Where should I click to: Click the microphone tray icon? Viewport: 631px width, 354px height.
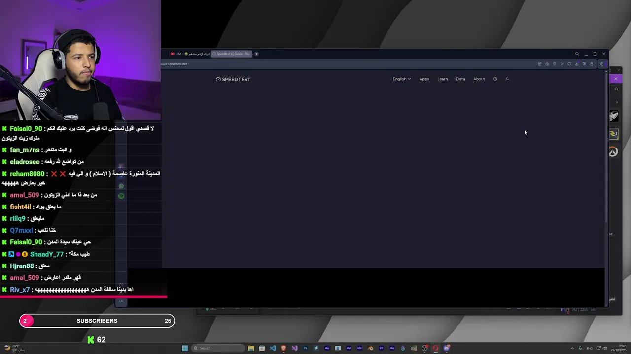click(x=579, y=348)
